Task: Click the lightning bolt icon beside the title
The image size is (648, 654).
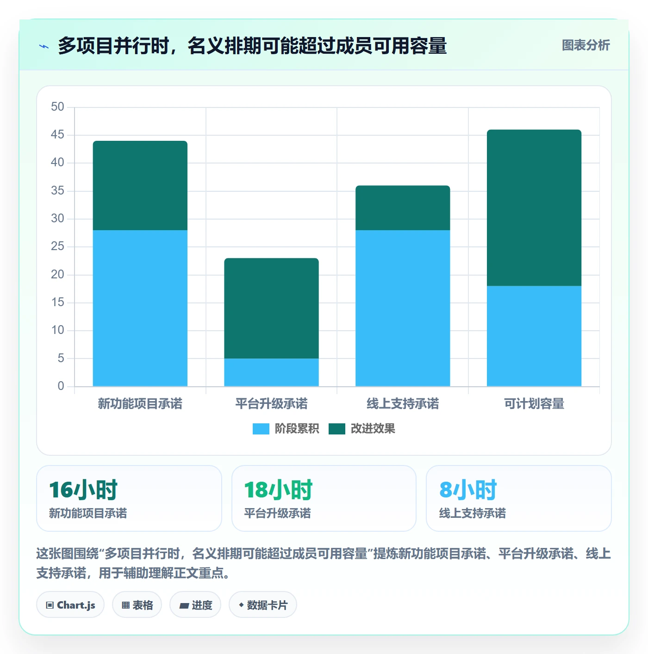Action: [x=44, y=46]
